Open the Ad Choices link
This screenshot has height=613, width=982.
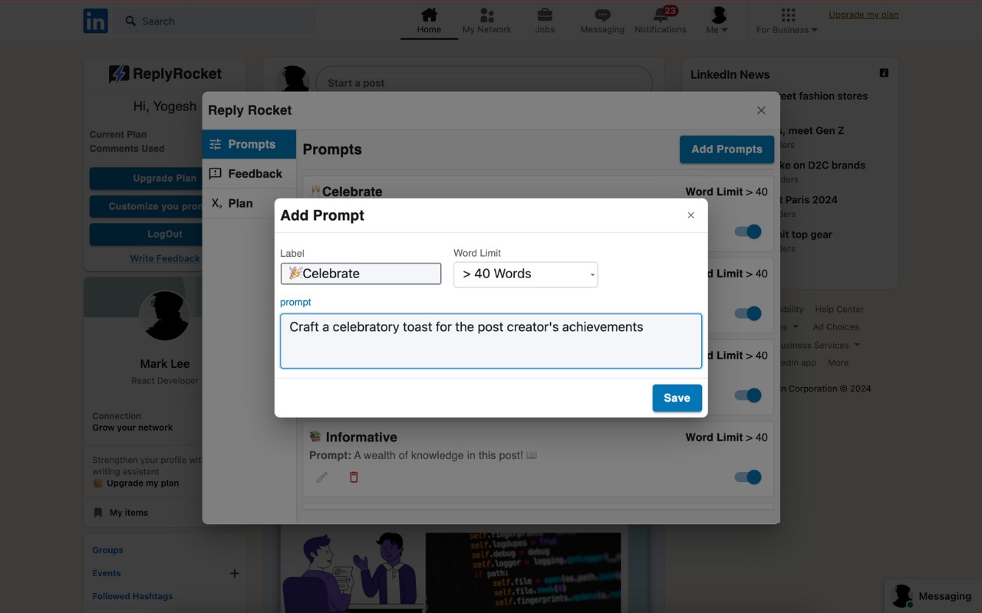(835, 327)
